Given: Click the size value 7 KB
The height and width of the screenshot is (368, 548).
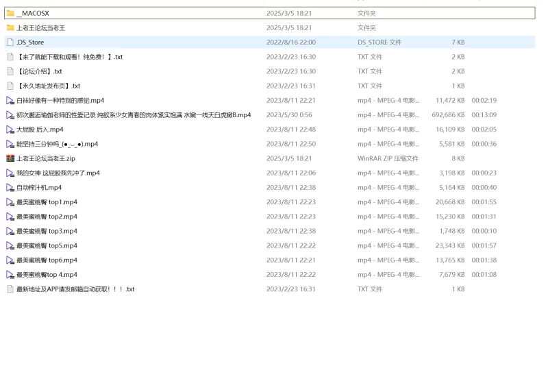Looking at the screenshot, I should pyautogui.click(x=458, y=42).
